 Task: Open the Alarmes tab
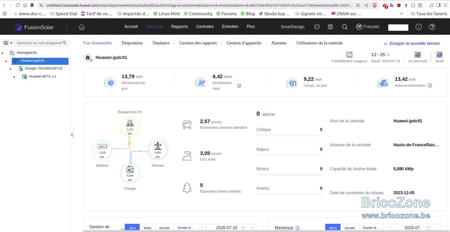pyautogui.click(x=279, y=43)
